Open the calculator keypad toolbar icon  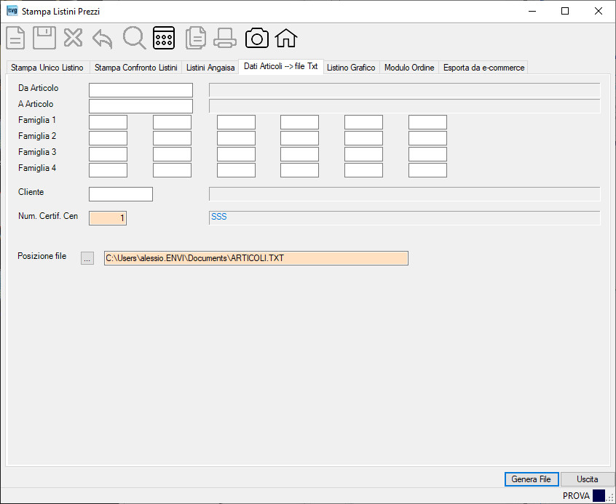[164, 38]
